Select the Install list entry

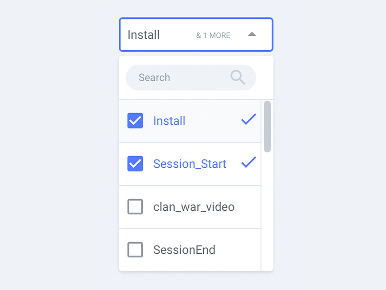(169, 121)
